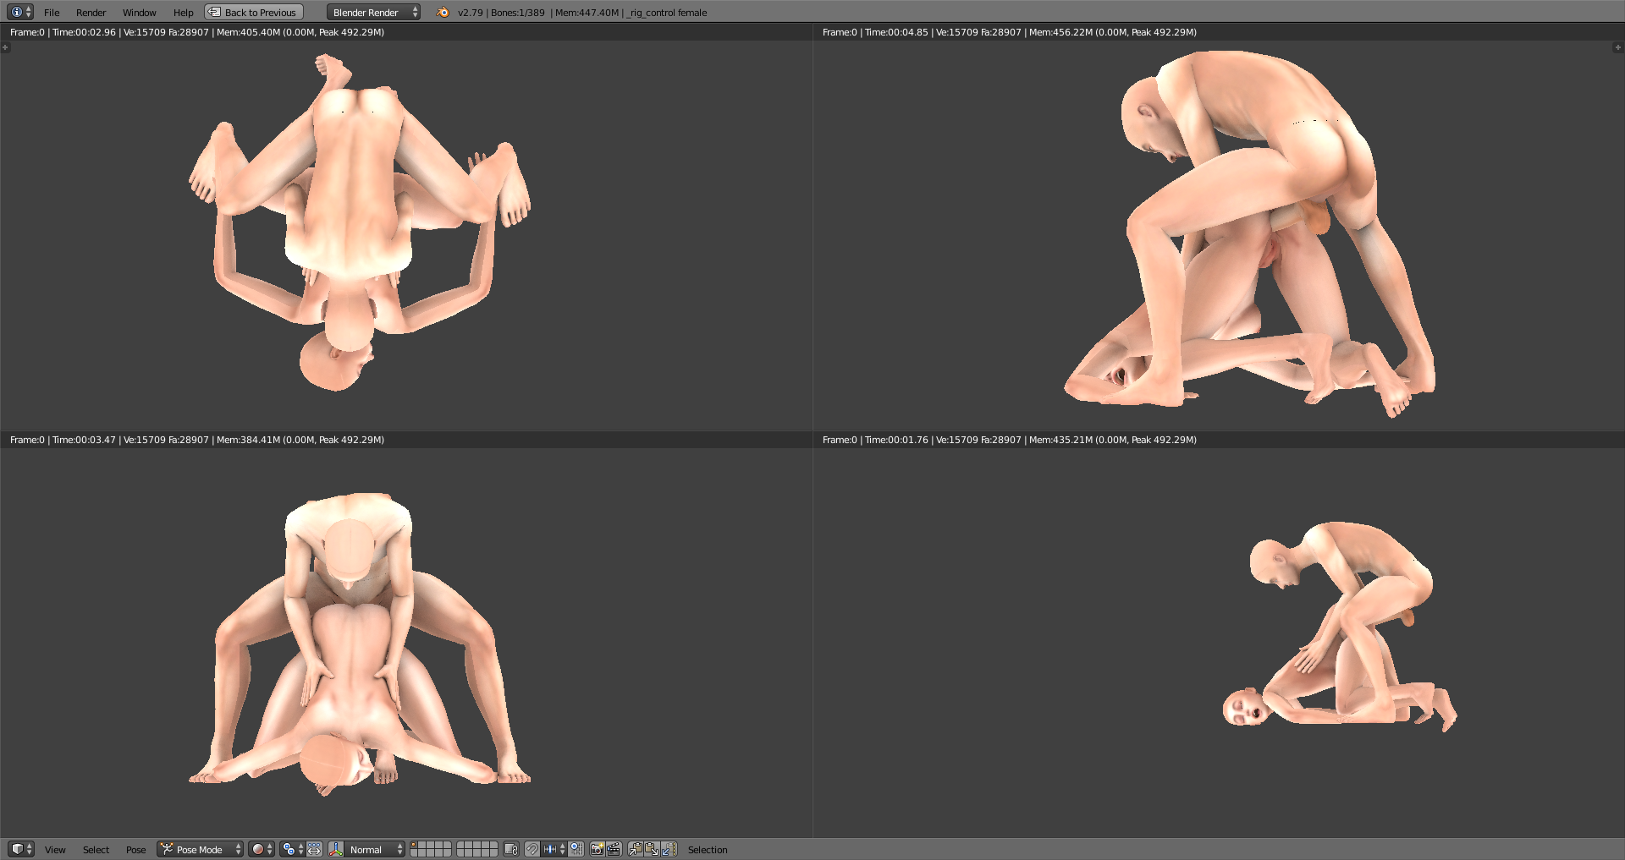Open the Help menu
Viewport: 1625px width, 860px height.
(184, 13)
